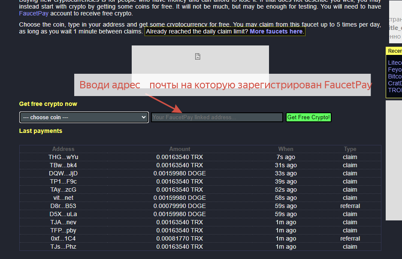Image resolution: width=402 pixels, height=259 pixels.
Task: Click claim type in THG...wYu row
Action: click(x=350, y=157)
